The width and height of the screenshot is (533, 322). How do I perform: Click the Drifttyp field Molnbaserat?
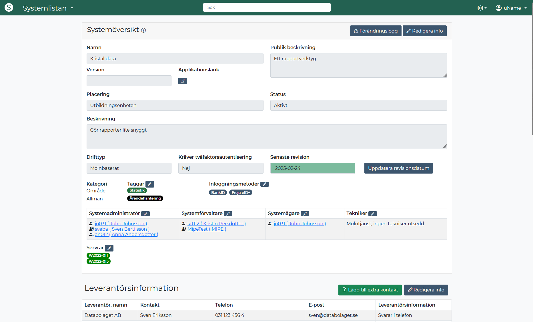(x=129, y=168)
